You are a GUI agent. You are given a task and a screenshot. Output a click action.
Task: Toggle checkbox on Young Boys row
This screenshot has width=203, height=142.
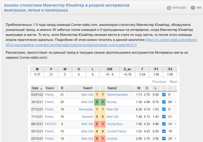coord(164,124)
